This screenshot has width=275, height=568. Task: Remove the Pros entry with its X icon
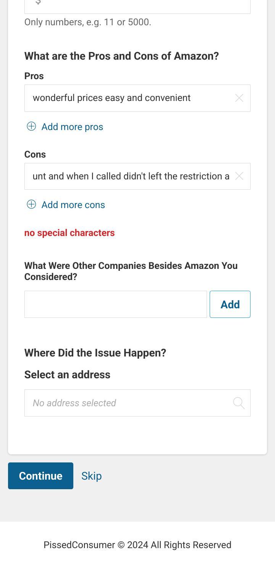coord(239,98)
